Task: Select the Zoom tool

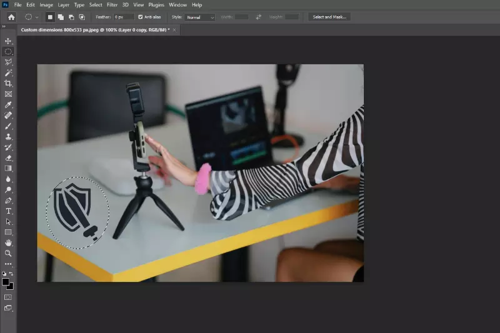Action: coord(8,253)
